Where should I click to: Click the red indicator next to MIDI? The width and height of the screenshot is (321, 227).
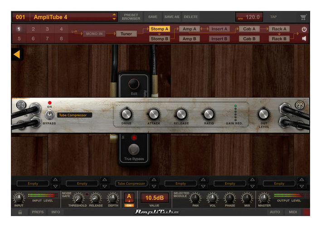coord(306,212)
